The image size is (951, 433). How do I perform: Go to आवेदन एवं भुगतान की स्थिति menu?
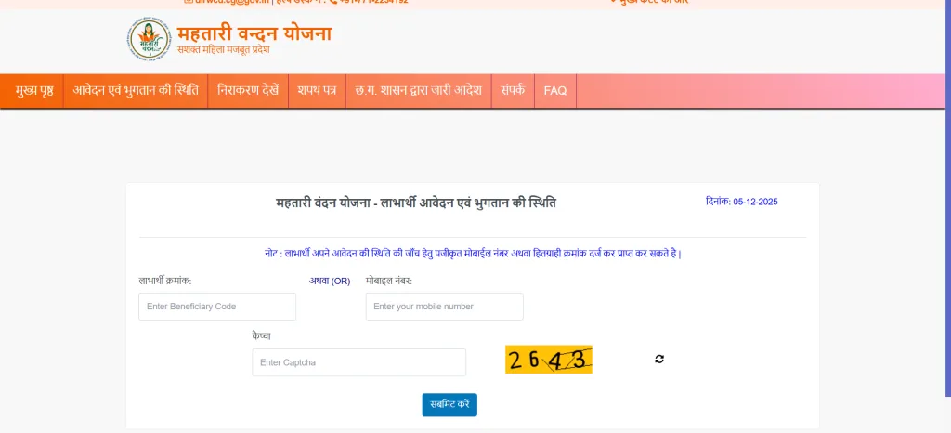(136, 91)
